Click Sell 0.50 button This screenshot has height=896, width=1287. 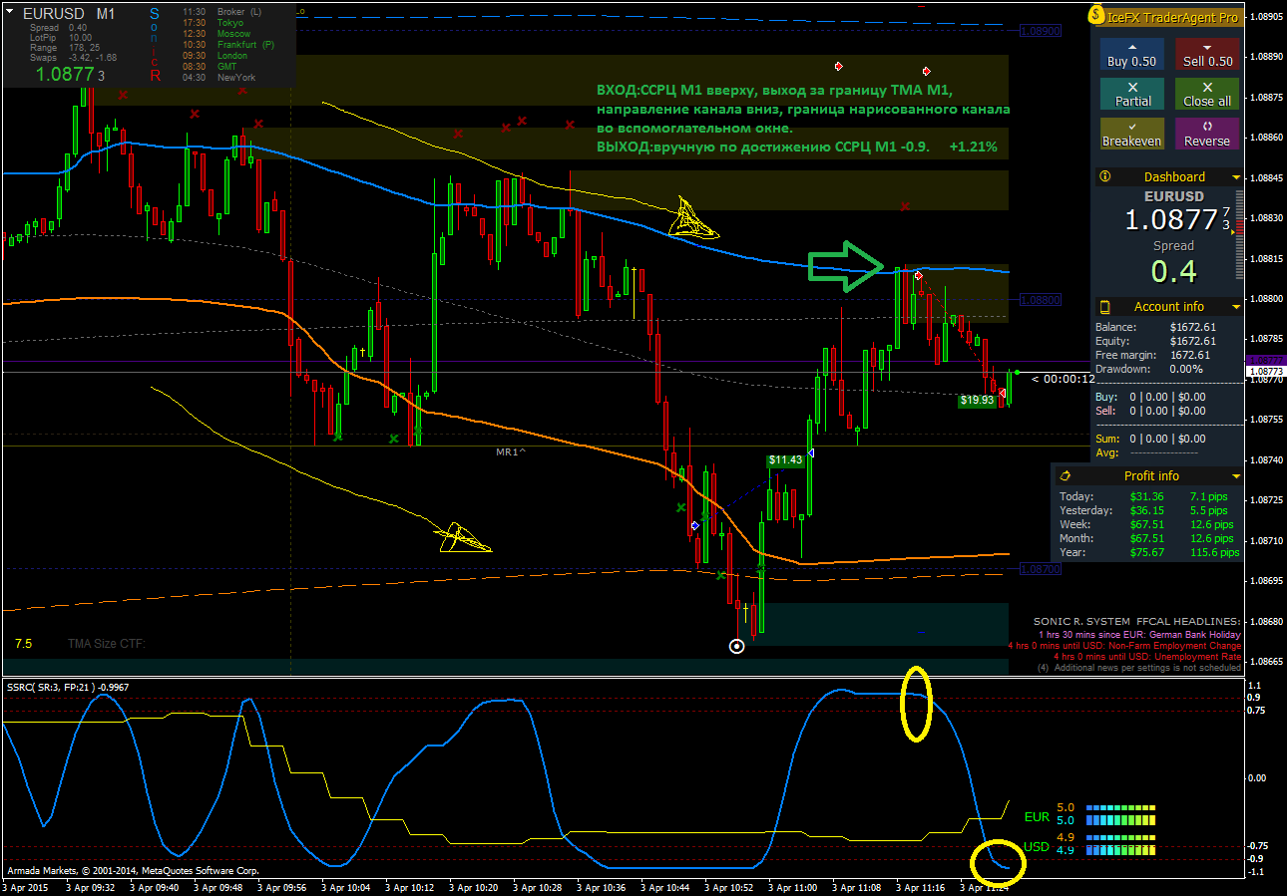1207,54
